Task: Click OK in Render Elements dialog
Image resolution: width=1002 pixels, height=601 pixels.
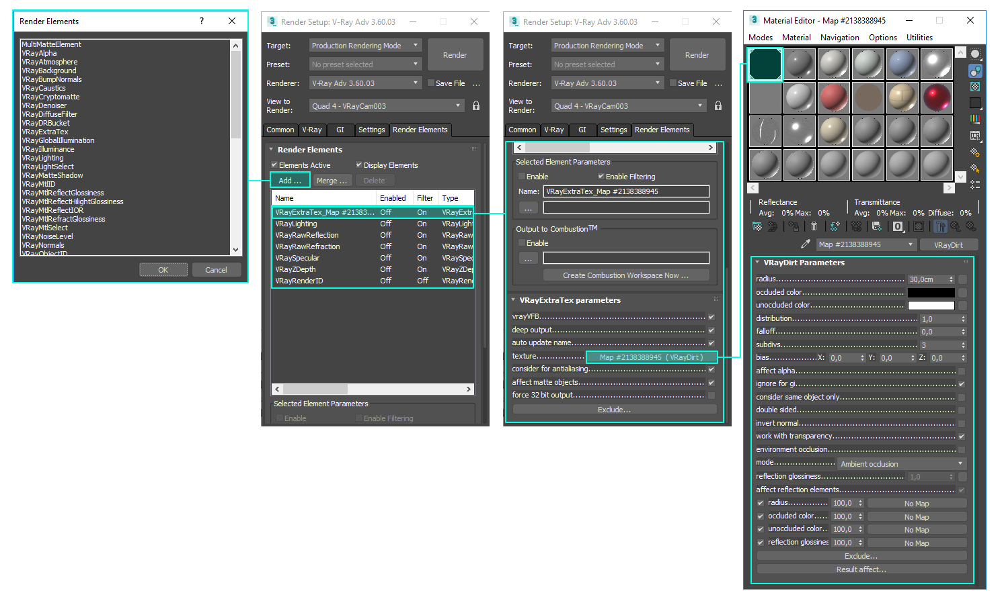Action: pyautogui.click(x=163, y=270)
